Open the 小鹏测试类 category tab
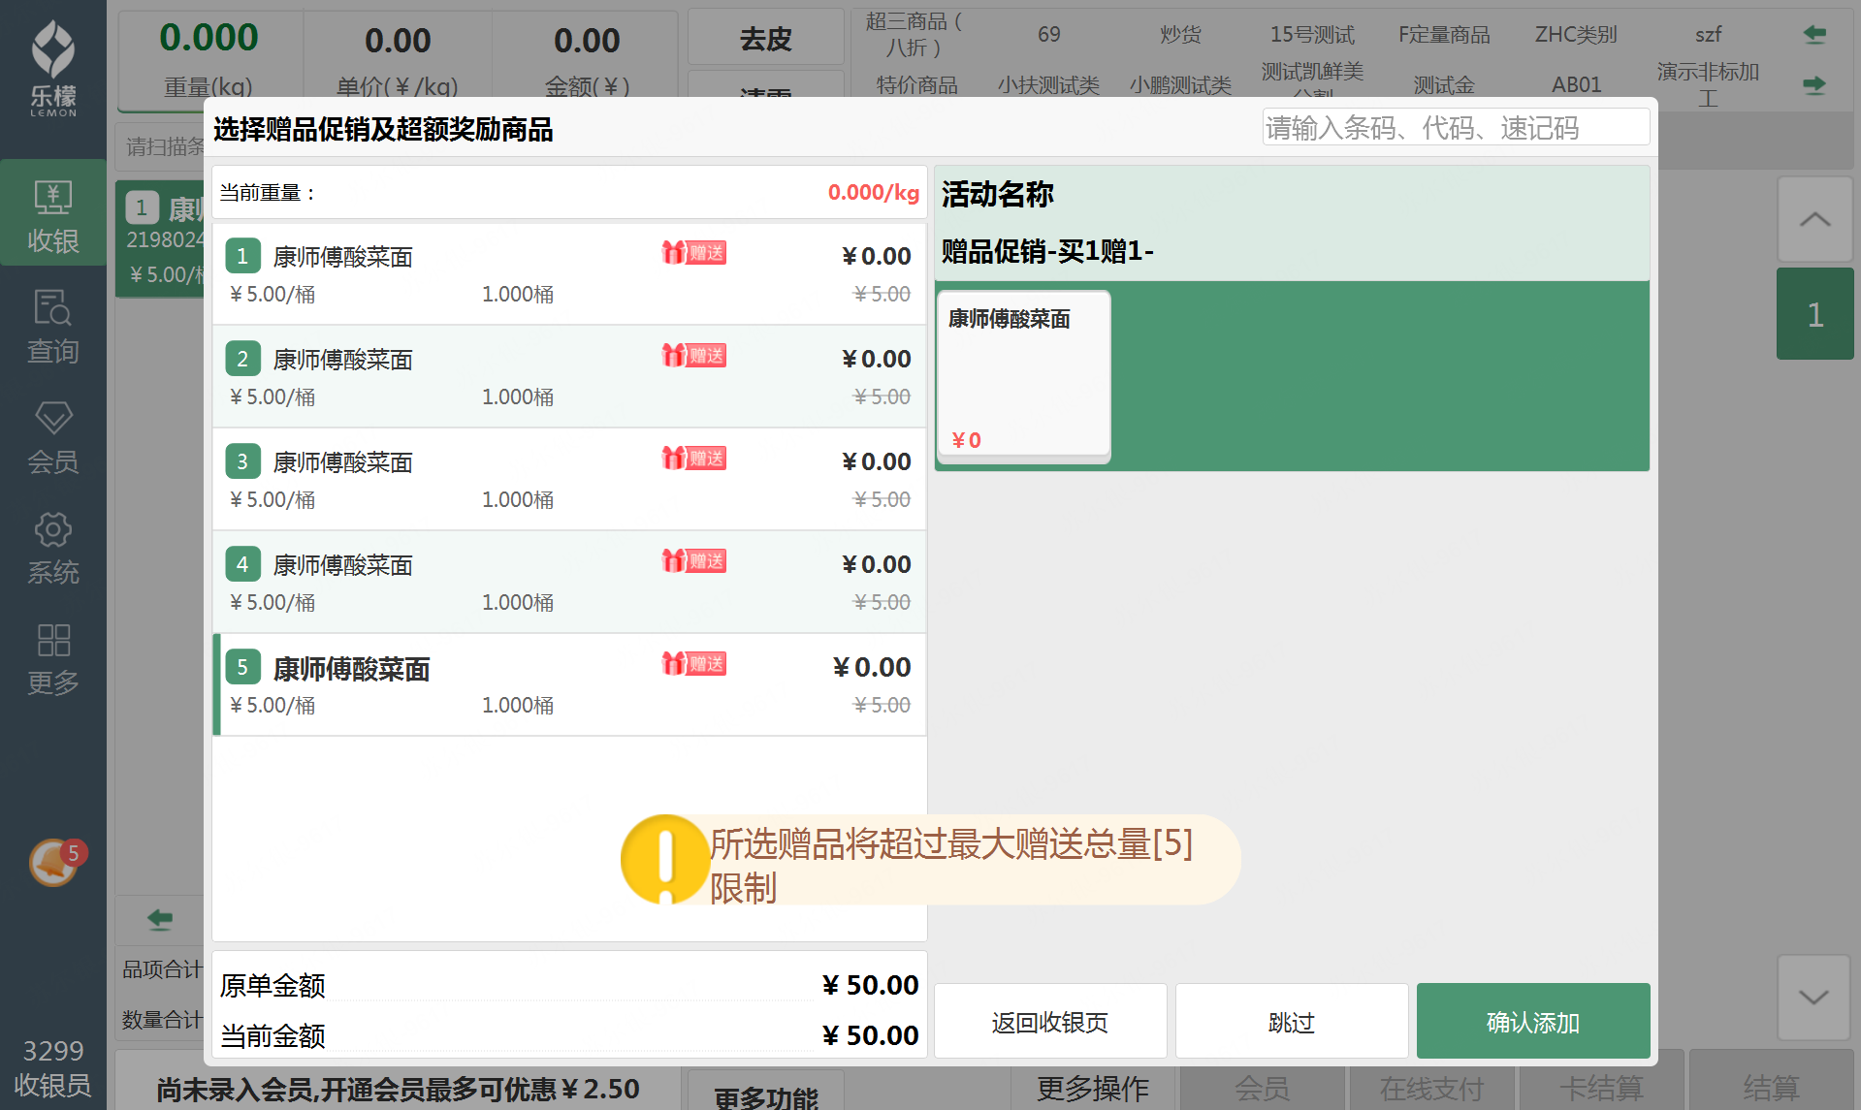 coord(1181,85)
